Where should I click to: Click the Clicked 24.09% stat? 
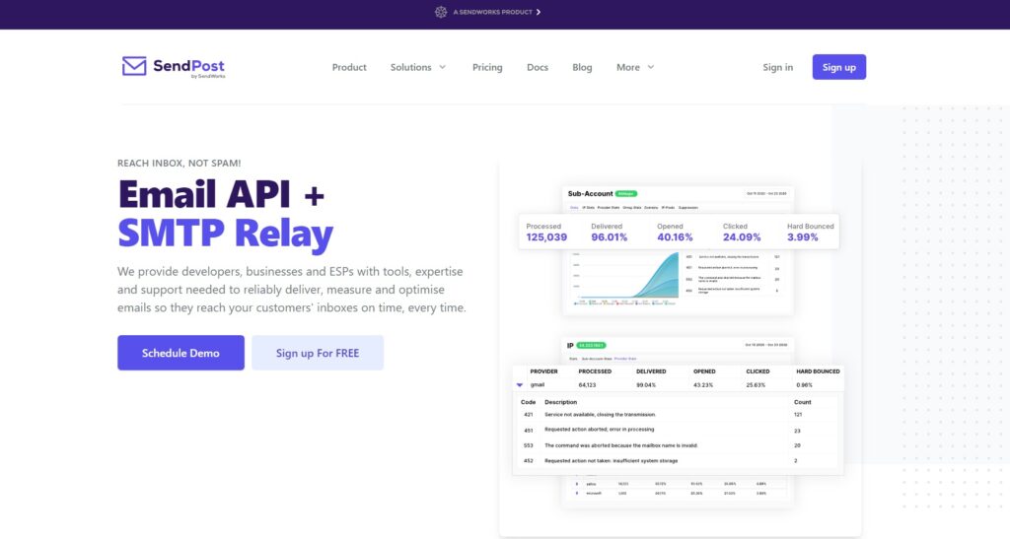click(x=742, y=233)
